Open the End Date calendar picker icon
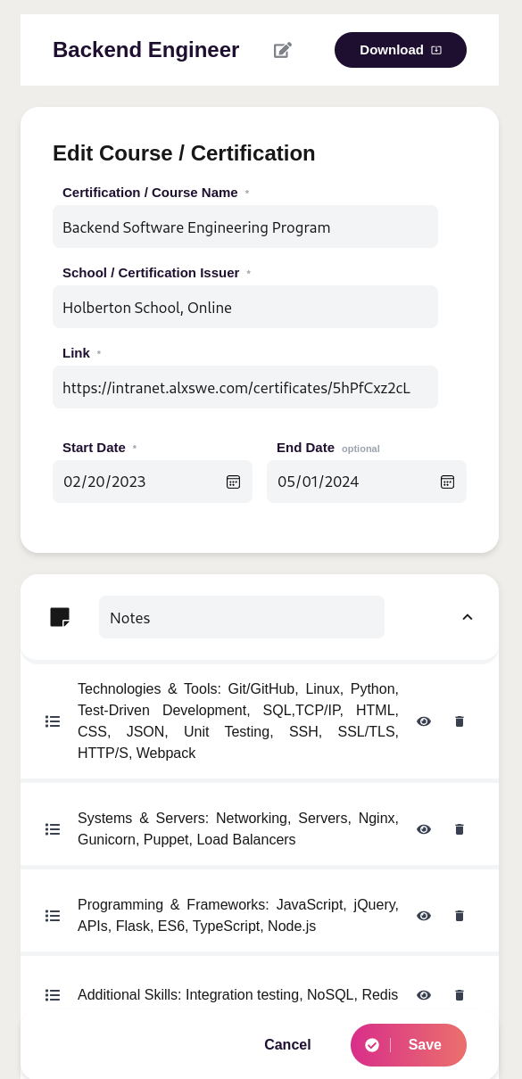522x1079 pixels. 447,482
